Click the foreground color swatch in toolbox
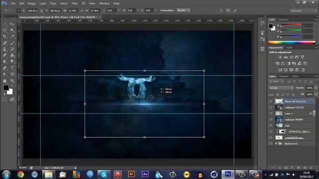Screen dimensions: 319x179 [x=6, y=88]
